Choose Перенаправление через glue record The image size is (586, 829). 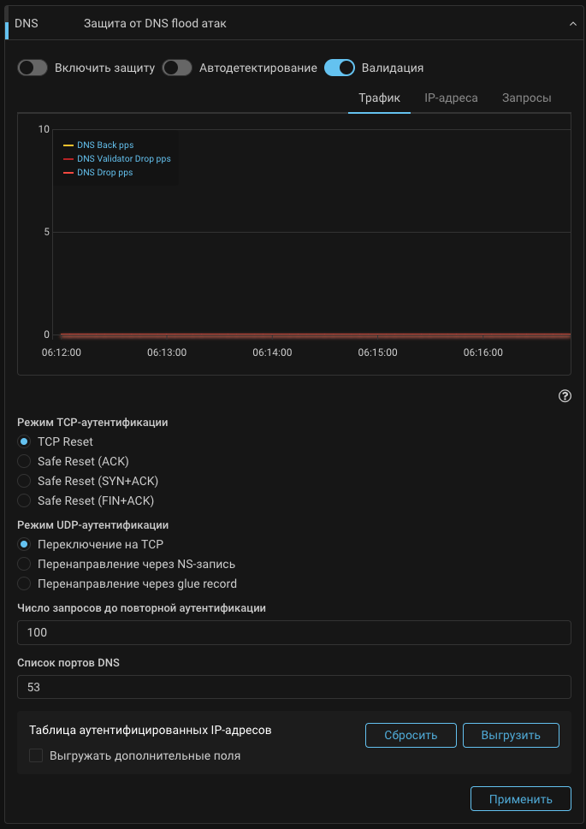tap(24, 583)
